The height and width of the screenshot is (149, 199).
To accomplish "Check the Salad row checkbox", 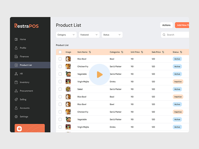I will [60, 89].
